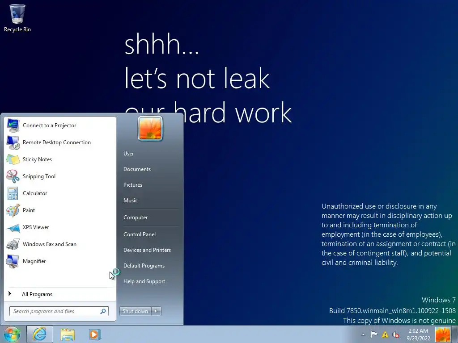Open Computer from the Start menu
458x343 pixels.
click(136, 218)
